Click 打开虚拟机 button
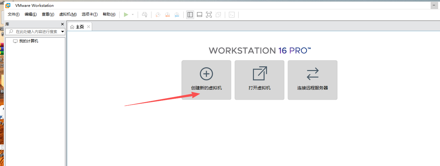 click(x=260, y=80)
